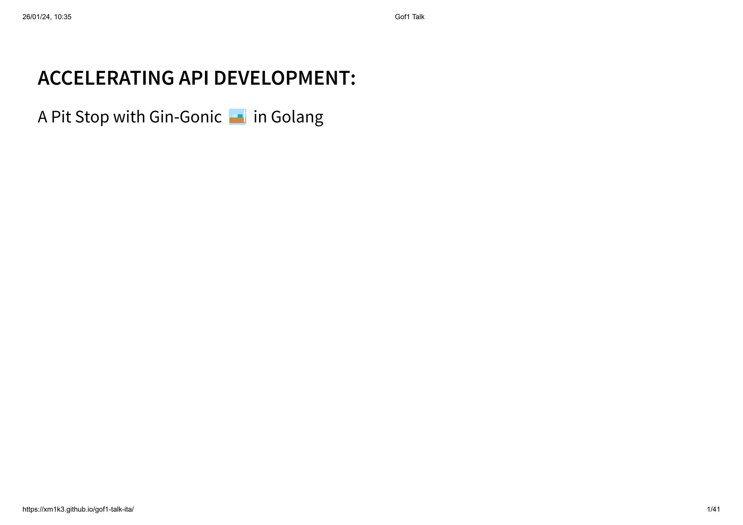
Task: Click the word DEVELOPMENT: in heading
Action: [x=284, y=78]
